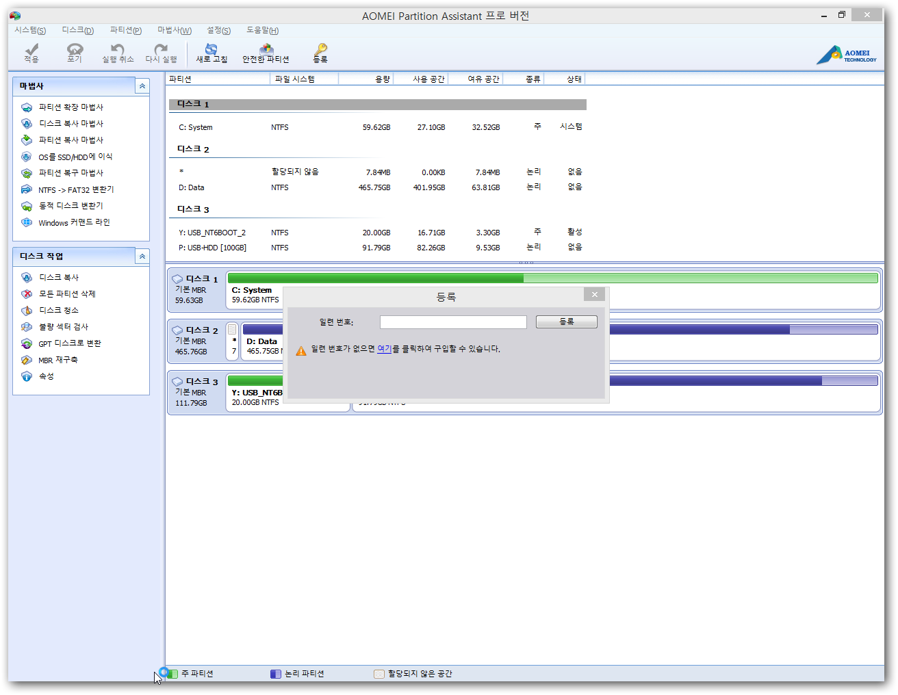Click the 할당되지 않은 공간 legend swatch
Viewport: 898px width, 695px height.
point(379,674)
